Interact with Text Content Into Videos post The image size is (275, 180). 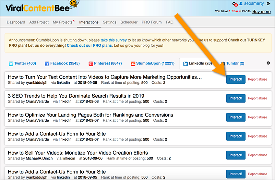pos(236,79)
